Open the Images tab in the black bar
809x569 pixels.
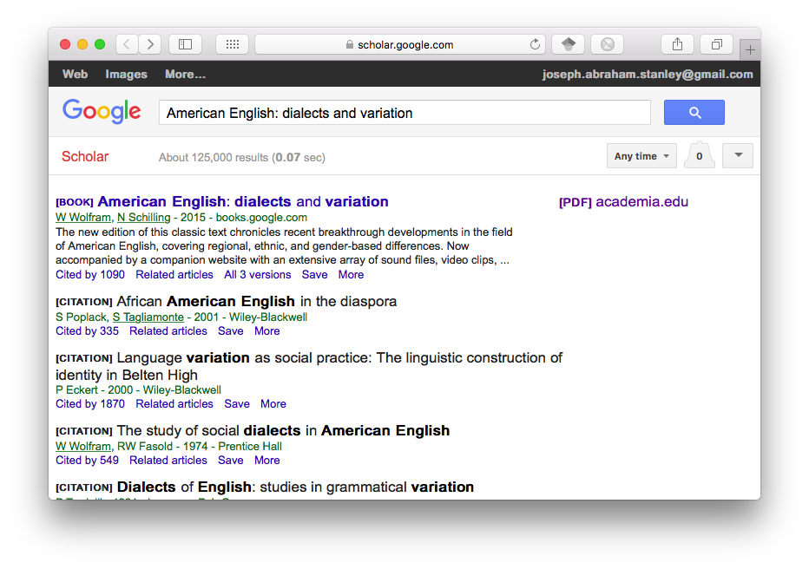pyautogui.click(x=127, y=75)
